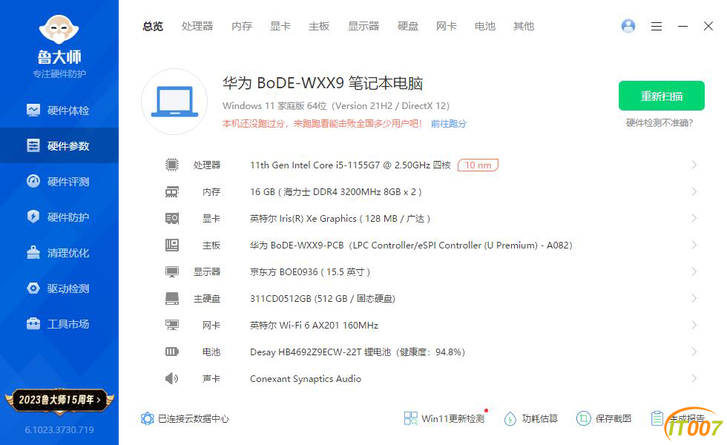The height and width of the screenshot is (445, 727).
Task: Click the 10 nm process badge
Action: click(478, 165)
